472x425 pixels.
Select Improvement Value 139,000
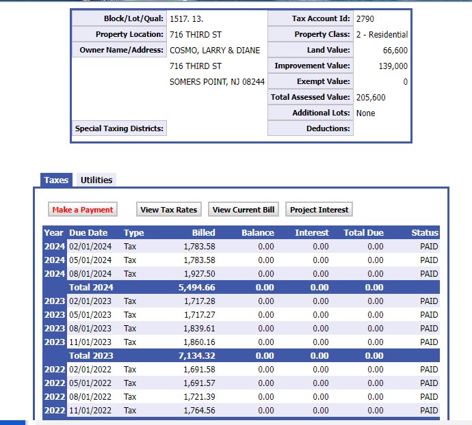[393, 66]
